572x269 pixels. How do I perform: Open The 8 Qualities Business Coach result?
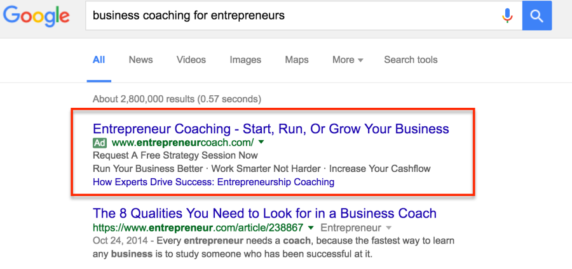(265, 213)
